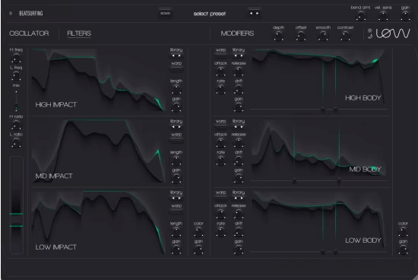This screenshot has width=418, height=280.
Task: Toggle the HIGH BODY warp switch
Action: point(220,56)
